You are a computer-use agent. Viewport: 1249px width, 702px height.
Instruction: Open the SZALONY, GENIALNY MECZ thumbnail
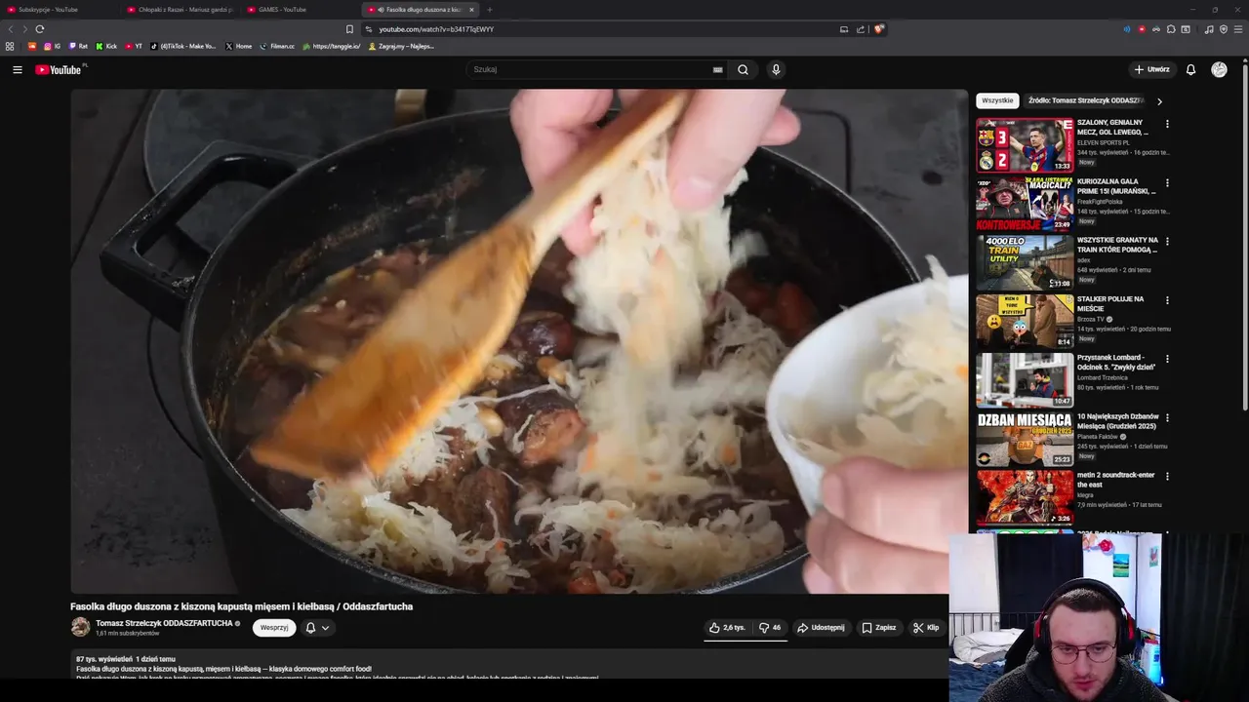[1025, 145]
